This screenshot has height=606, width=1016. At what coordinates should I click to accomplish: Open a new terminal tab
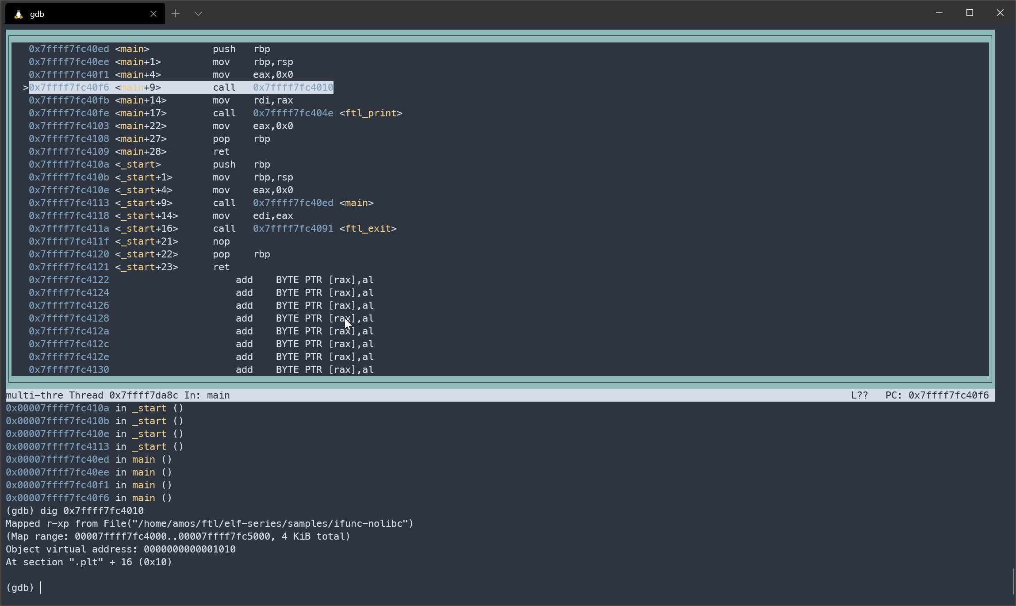pyautogui.click(x=176, y=14)
